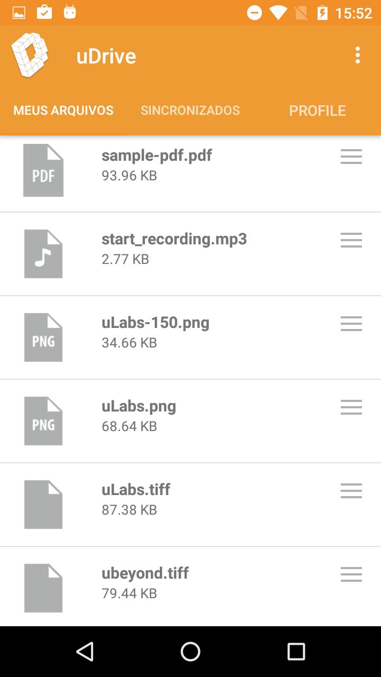This screenshot has height=677, width=381.
Task: Switch to the Profile tab
Action: pos(317,111)
